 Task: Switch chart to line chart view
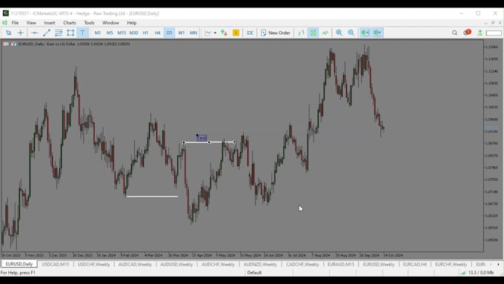(x=325, y=33)
